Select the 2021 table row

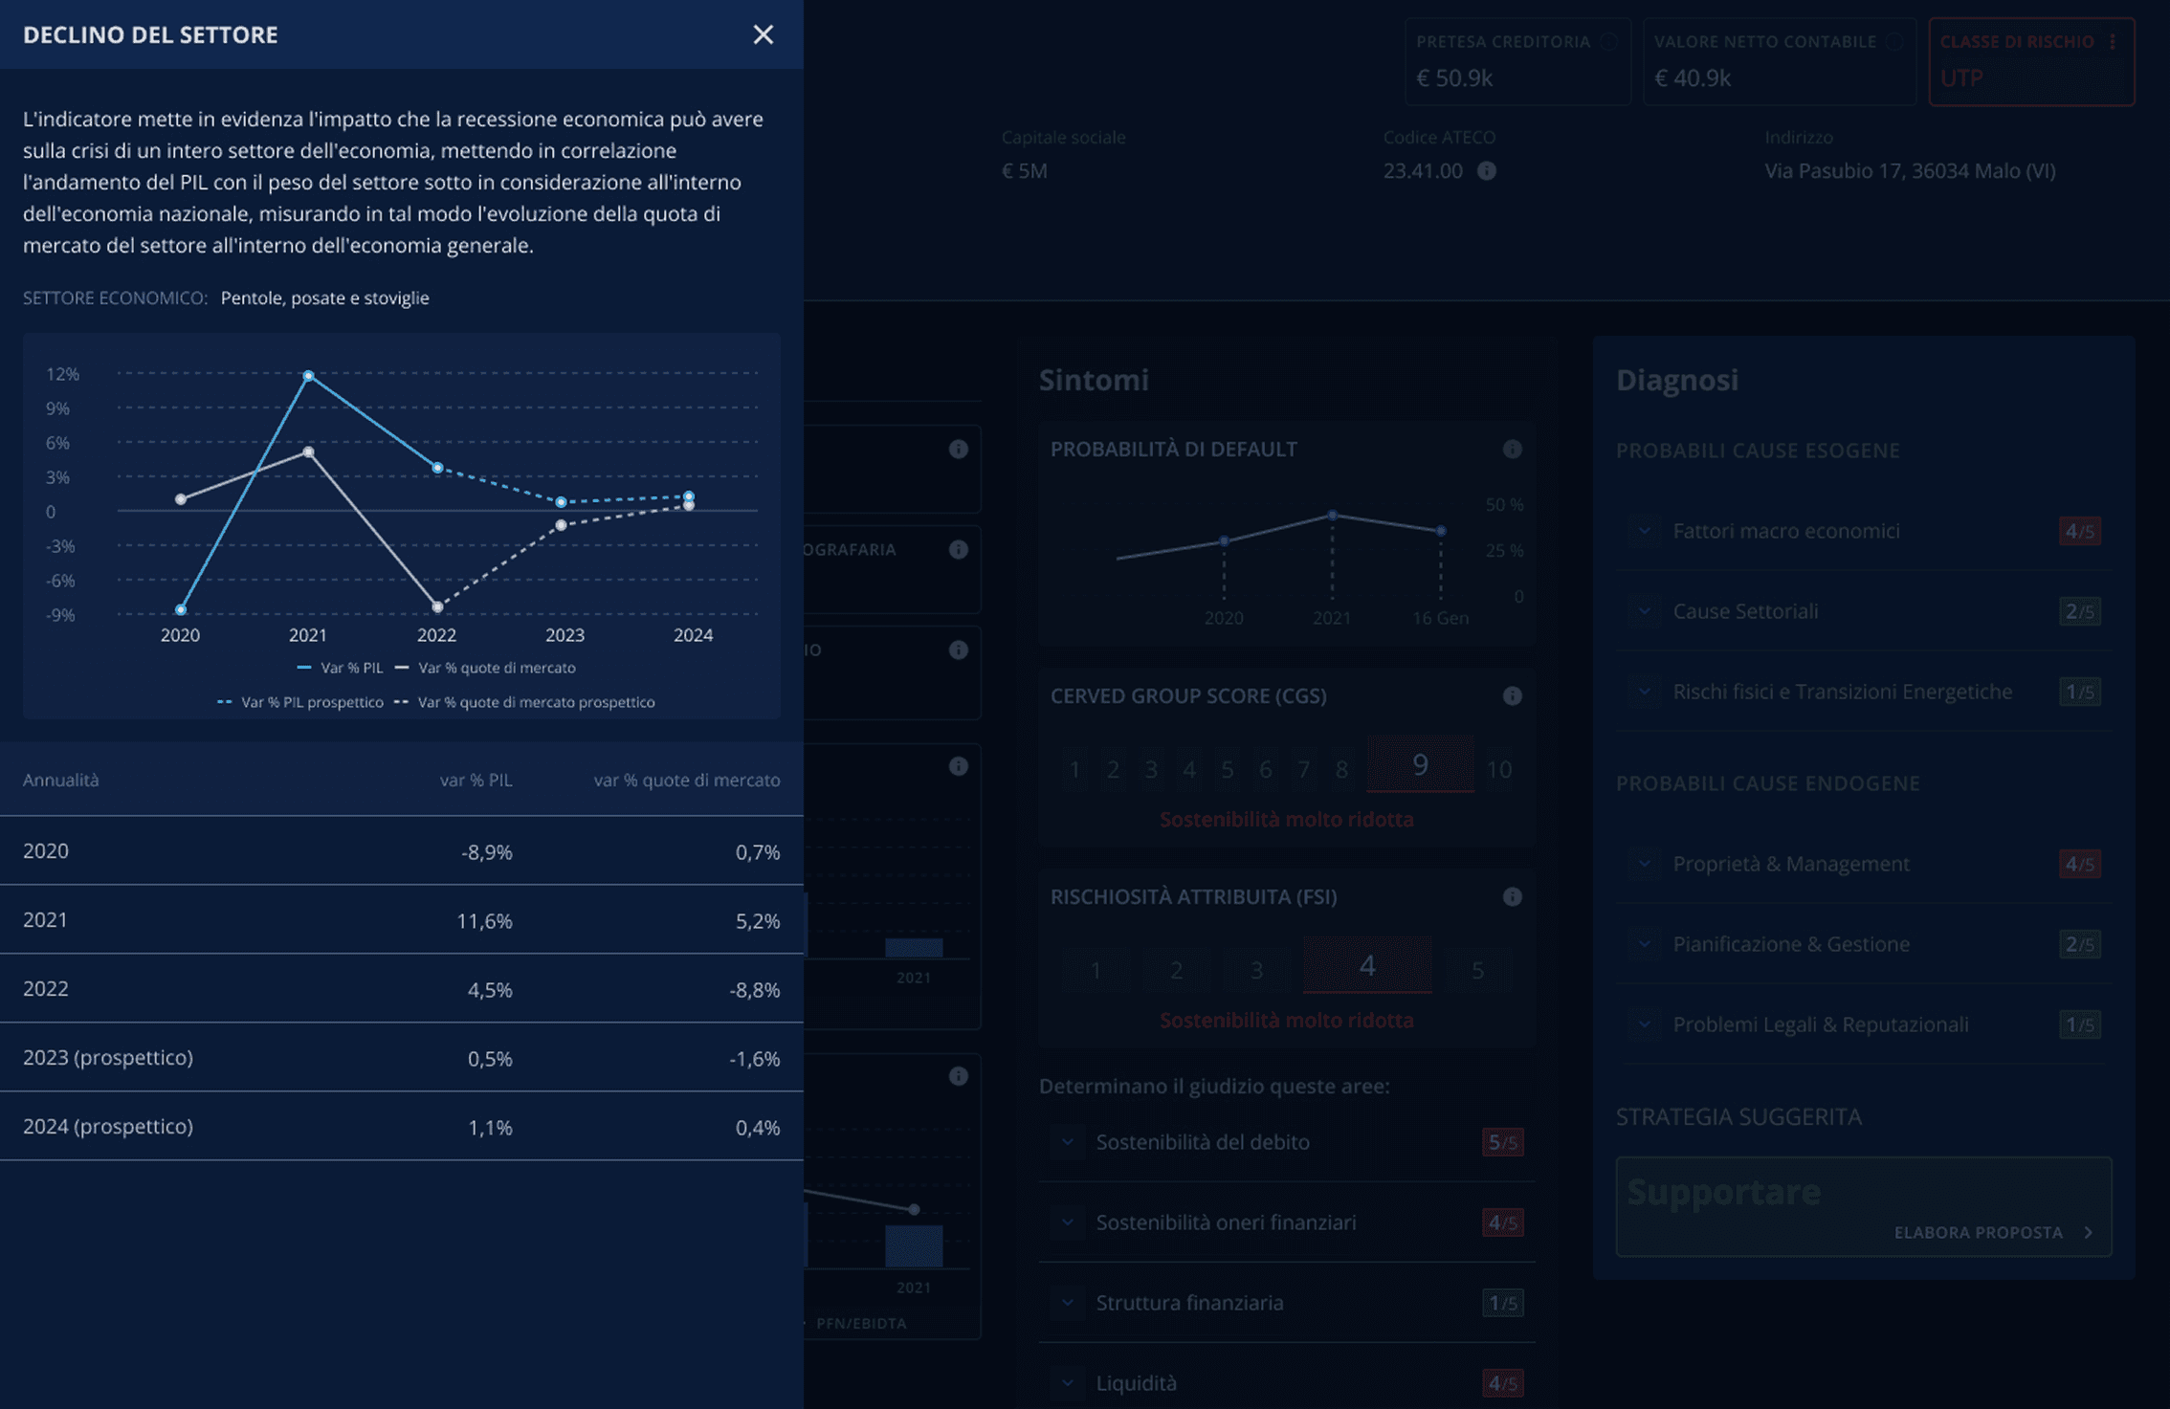click(x=401, y=920)
